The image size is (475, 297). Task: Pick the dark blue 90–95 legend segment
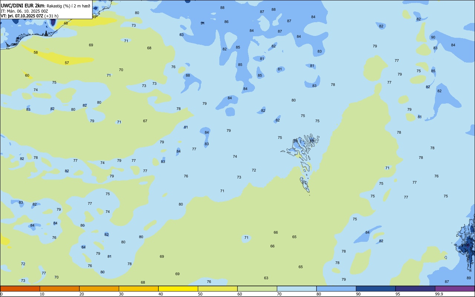376,288
